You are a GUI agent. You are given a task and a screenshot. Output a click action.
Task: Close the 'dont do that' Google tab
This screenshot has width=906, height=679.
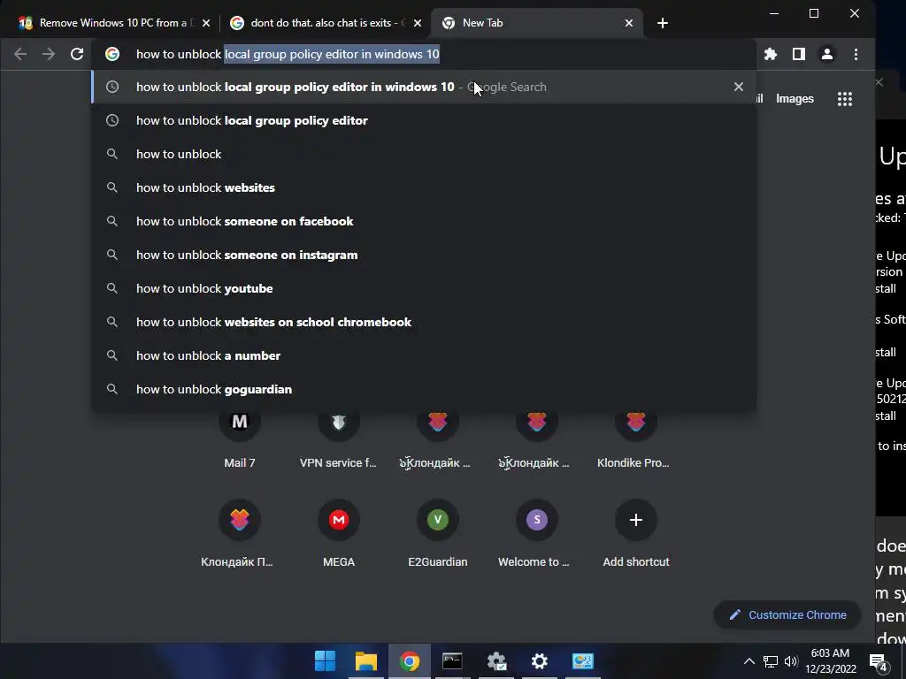coord(418,23)
